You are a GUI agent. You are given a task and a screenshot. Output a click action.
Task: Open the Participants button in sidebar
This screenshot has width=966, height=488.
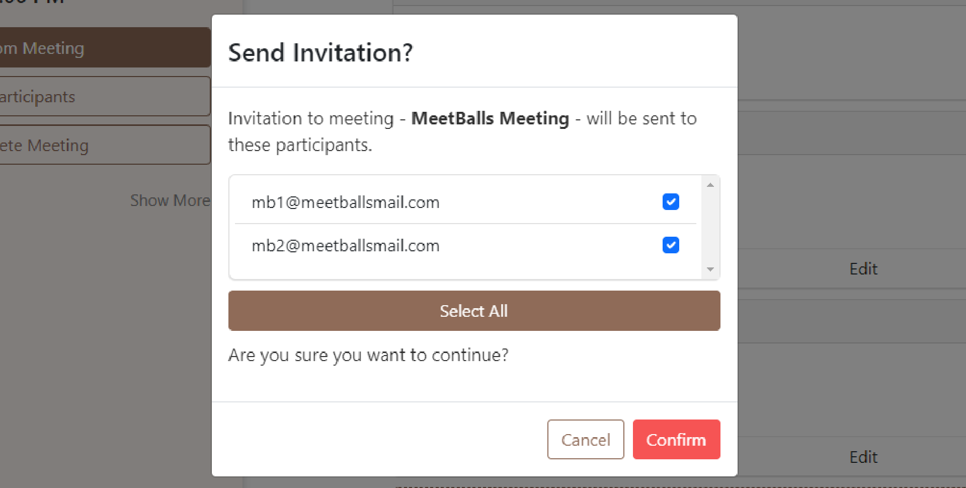point(105,96)
